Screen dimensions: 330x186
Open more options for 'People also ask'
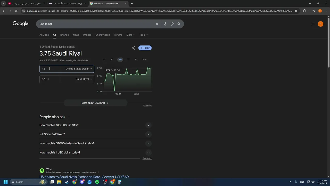tap(69, 117)
